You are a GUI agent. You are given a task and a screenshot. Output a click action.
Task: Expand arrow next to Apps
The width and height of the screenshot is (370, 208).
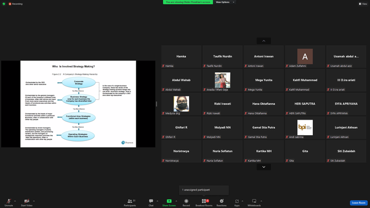pyautogui.click(x=242, y=201)
